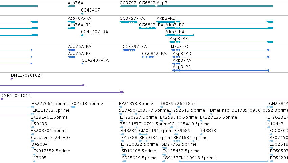Screen dimensions: 288x163
Task: Select transcript CG6812-RA label
Action: pos(151,25)
